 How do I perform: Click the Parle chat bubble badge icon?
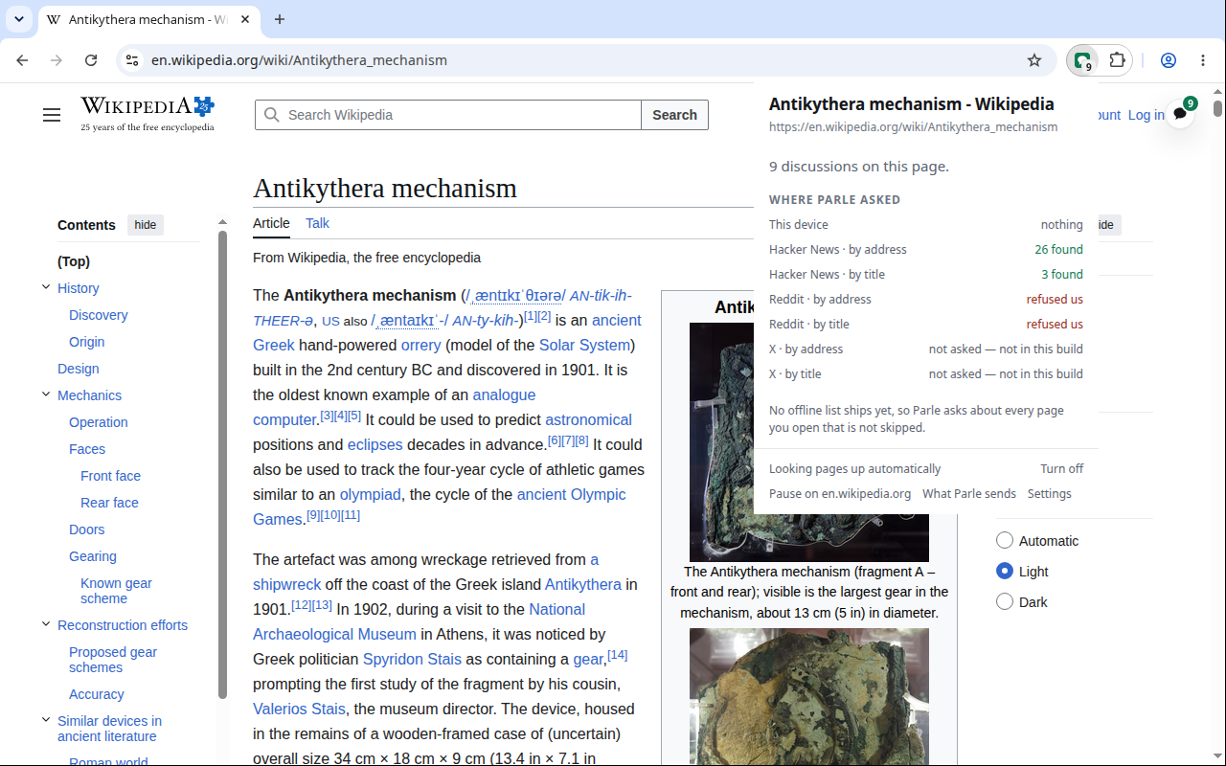(x=1181, y=113)
